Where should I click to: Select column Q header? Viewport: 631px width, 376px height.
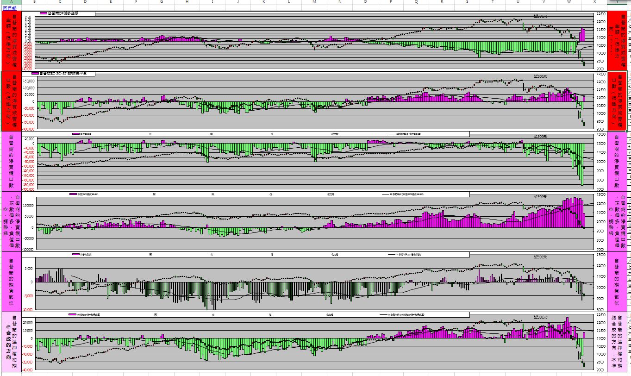416,2
